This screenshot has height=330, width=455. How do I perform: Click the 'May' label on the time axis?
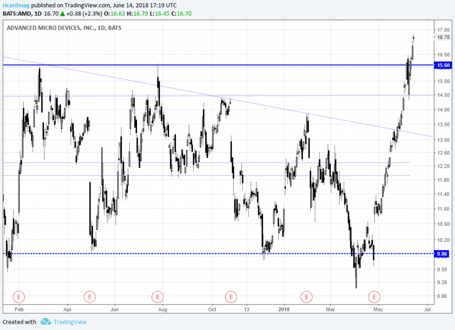(x=378, y=309)
